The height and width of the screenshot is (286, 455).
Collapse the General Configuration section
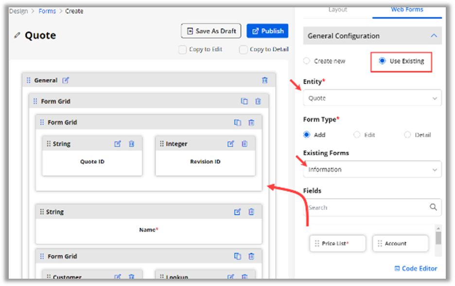[x=434, y=36]
